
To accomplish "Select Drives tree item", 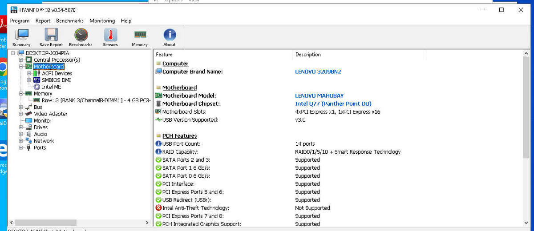I will coord(40,127).
